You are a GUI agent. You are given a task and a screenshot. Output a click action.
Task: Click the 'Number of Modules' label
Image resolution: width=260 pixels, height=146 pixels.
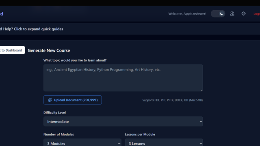(x=58, y=134)
